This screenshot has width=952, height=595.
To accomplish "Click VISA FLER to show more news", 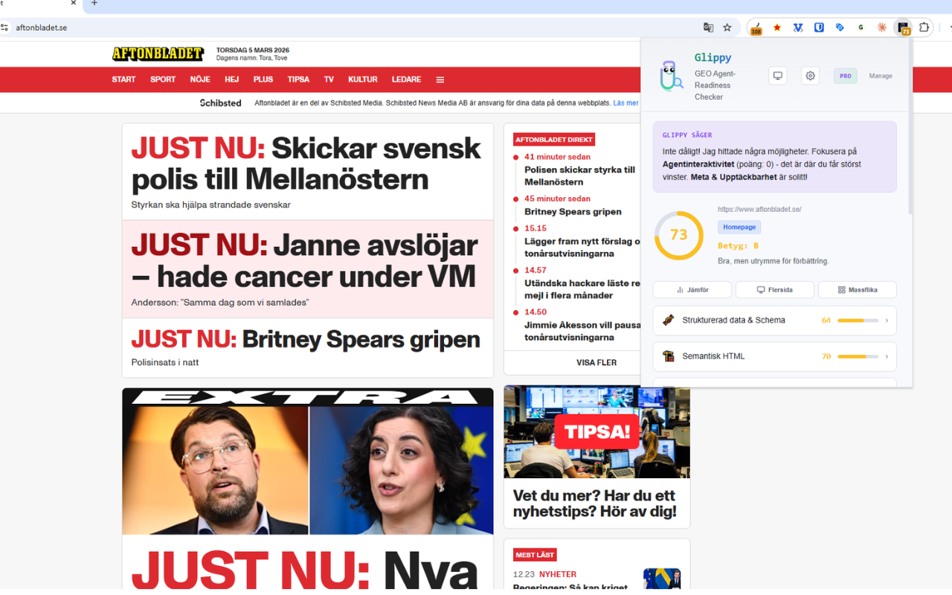I will point(596,362).
